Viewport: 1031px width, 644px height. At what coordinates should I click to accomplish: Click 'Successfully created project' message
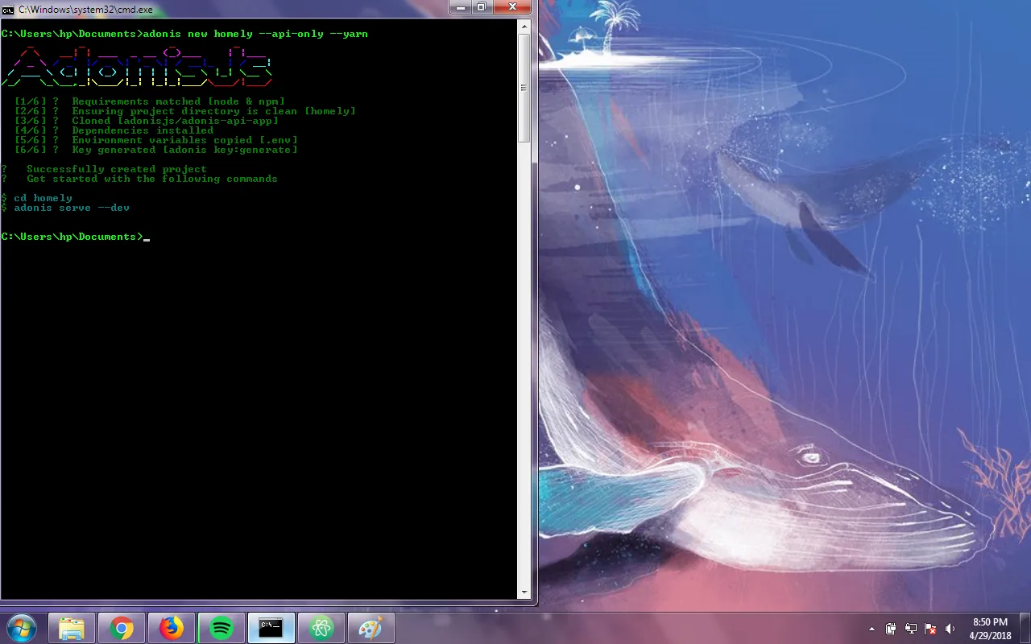[104, 169]
